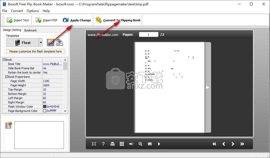Click the previous page arrow in the viewer bar
The height and width of the screenshot is (158, 270).
224,144
